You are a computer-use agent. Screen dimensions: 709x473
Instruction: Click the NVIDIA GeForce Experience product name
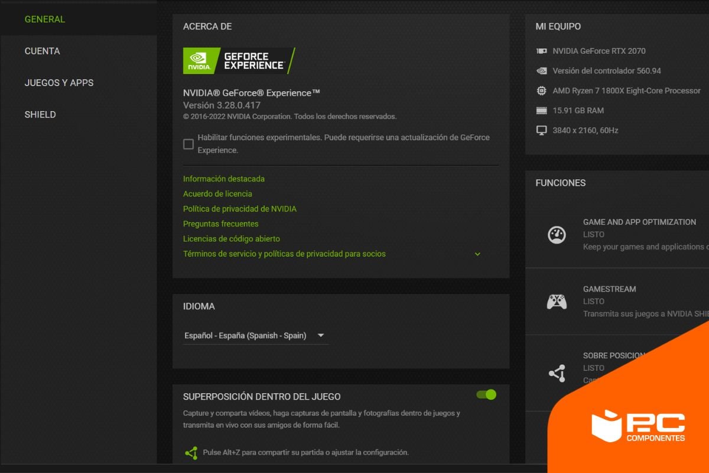(x=252, y=93)
